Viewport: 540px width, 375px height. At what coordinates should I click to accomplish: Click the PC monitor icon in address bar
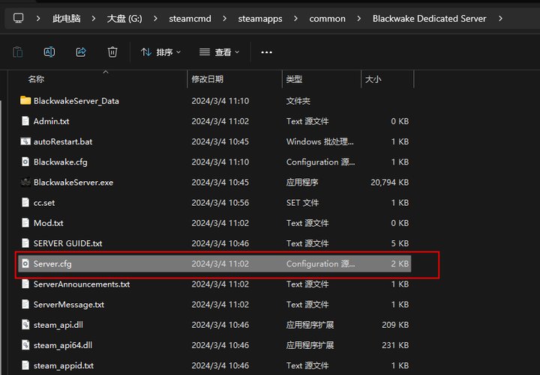(x=18, y=18)
